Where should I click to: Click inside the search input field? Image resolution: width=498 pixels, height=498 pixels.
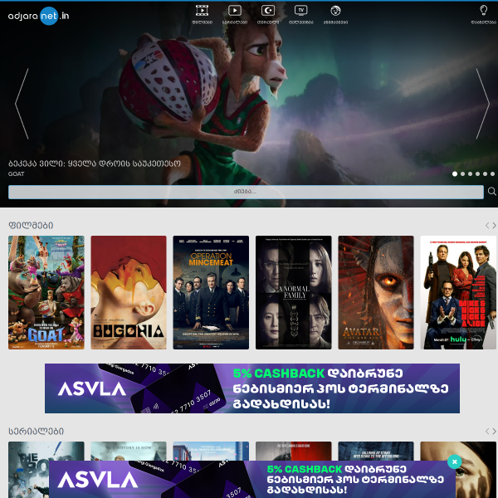246,192
